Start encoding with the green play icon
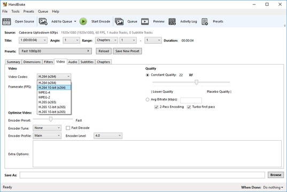This screenshot has width=287, height=192. (83, 21)
